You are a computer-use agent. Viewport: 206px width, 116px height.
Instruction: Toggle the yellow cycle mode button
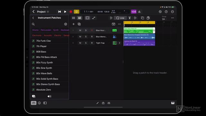pos(77,12)
